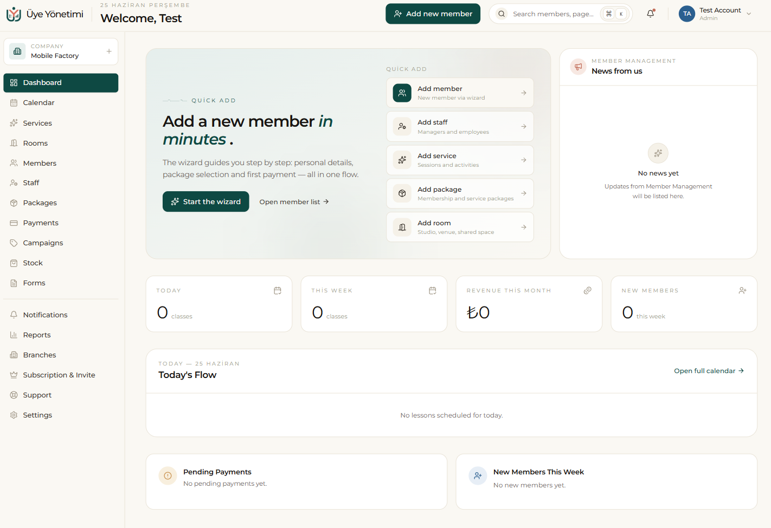
Task: Click the Add member quick add label
Action: coord(440,89)
